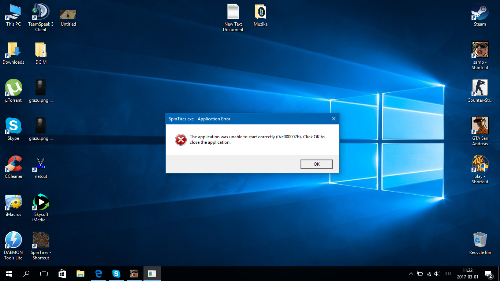This screenshot has width=500, height=281.
Task: Open the Windows Start menu
Action: pyautogui.click(x=8, y=273)
